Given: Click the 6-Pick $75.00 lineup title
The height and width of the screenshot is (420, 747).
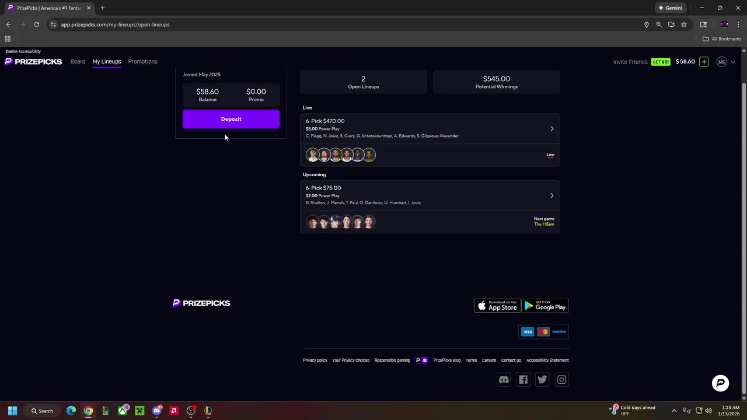Looking at the screenshot, I should (x=323, y=188).
